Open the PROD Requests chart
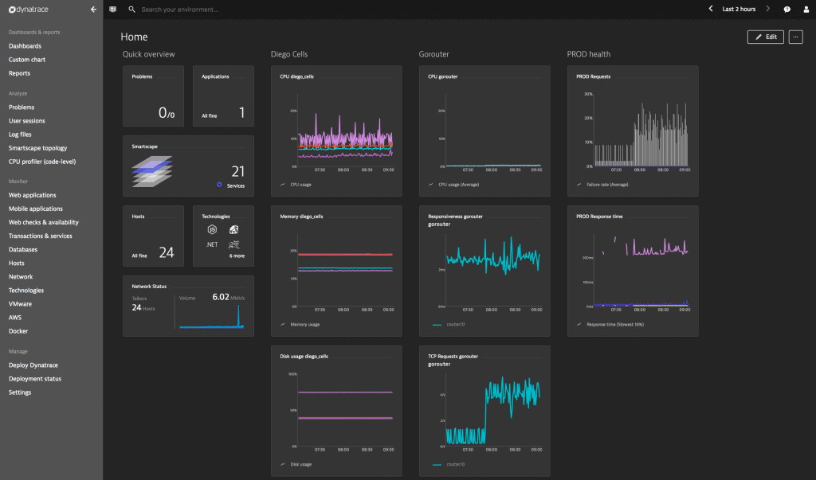This screenshot has width=816, height=480. click(633, 131)
